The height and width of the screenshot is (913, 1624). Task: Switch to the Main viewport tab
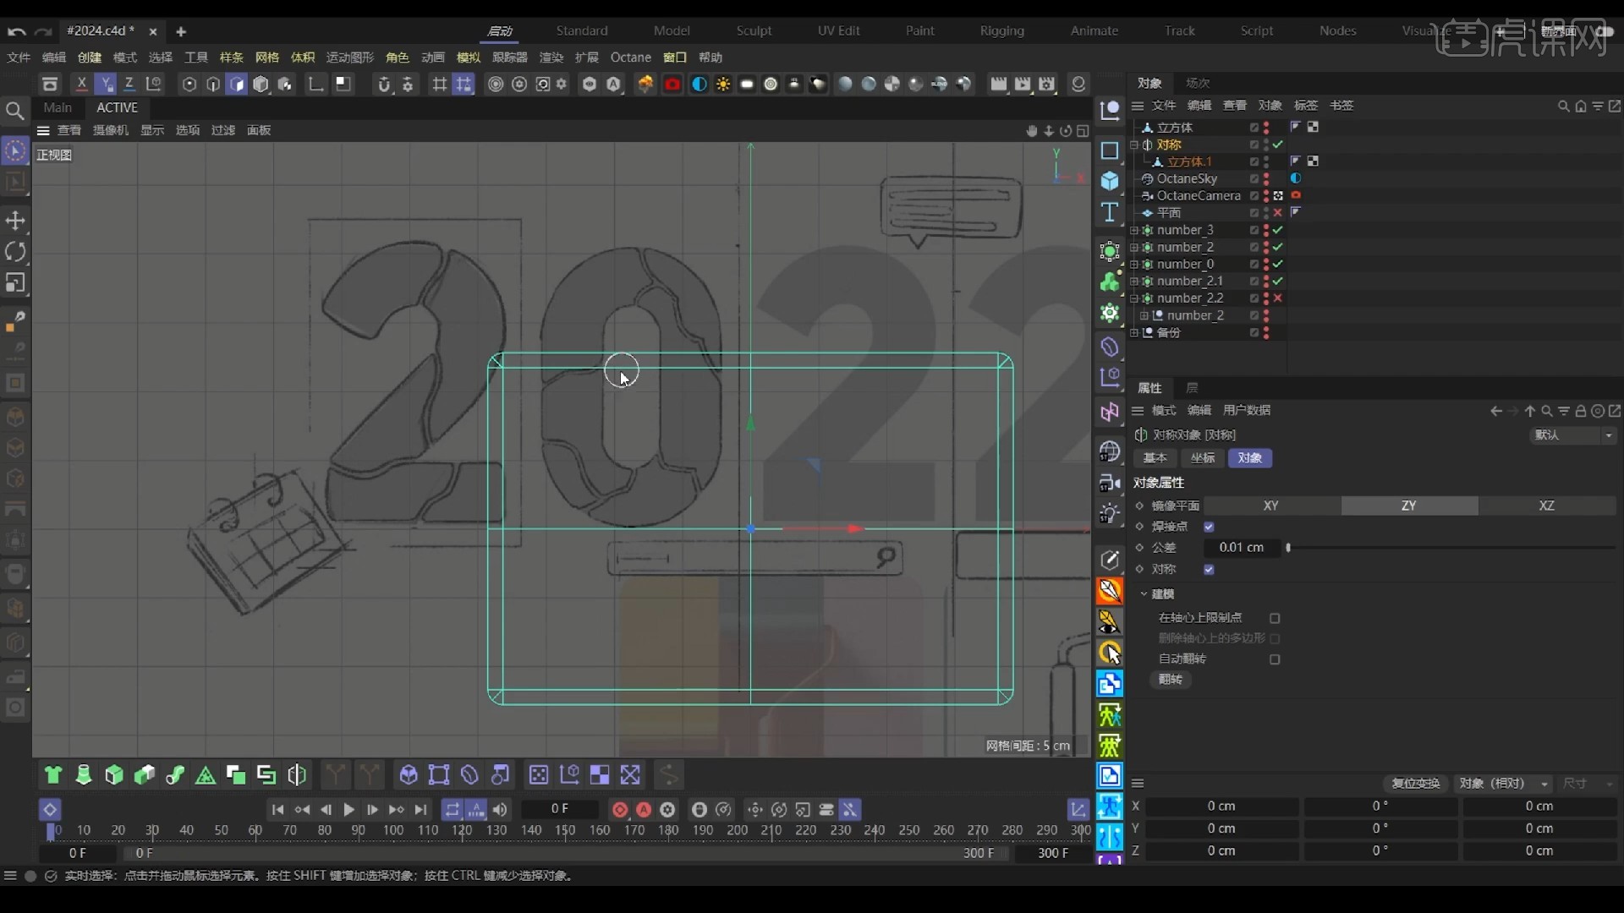[58, 107]
